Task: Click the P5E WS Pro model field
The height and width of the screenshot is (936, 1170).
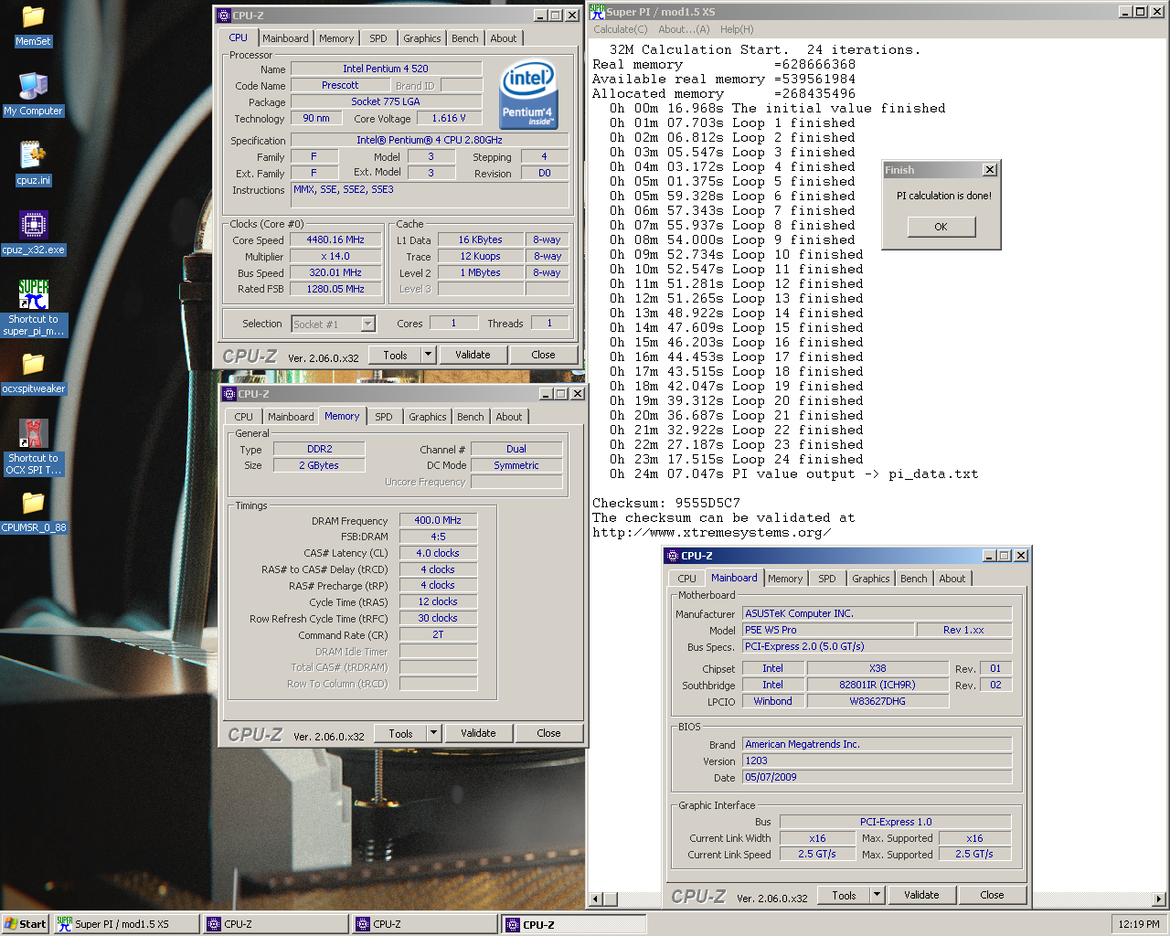Action: coord(828,630)
